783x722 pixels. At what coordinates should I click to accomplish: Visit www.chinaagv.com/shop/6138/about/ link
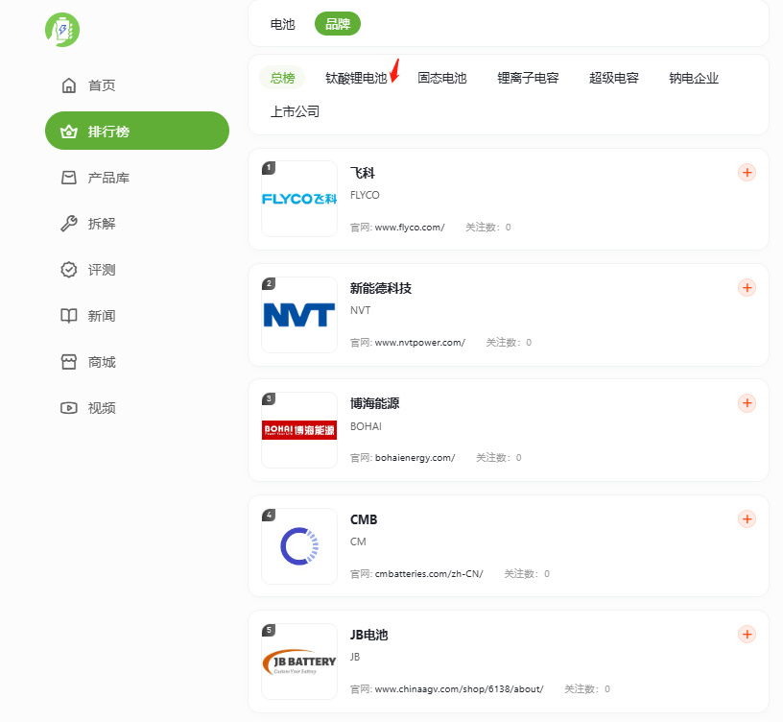[459, 689]
